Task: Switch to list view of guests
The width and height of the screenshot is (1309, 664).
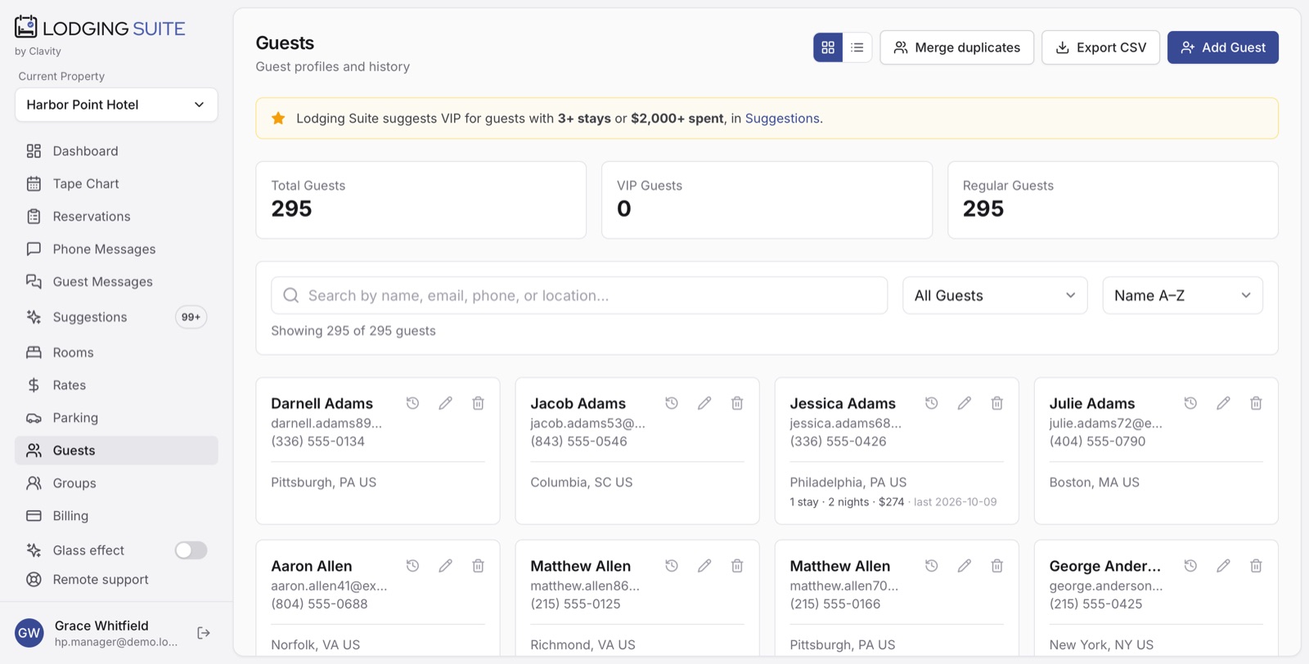Action: (x=857, y=47)
